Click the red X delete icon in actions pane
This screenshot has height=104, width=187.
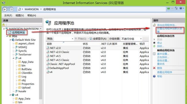(154, 68)
